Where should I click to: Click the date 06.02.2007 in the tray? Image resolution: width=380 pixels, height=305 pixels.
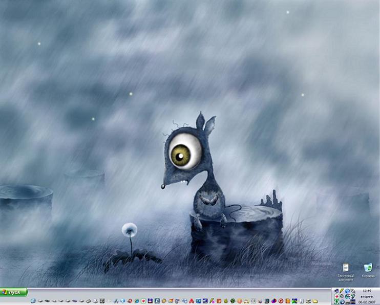pyautogui.click(x=367, y=302)
